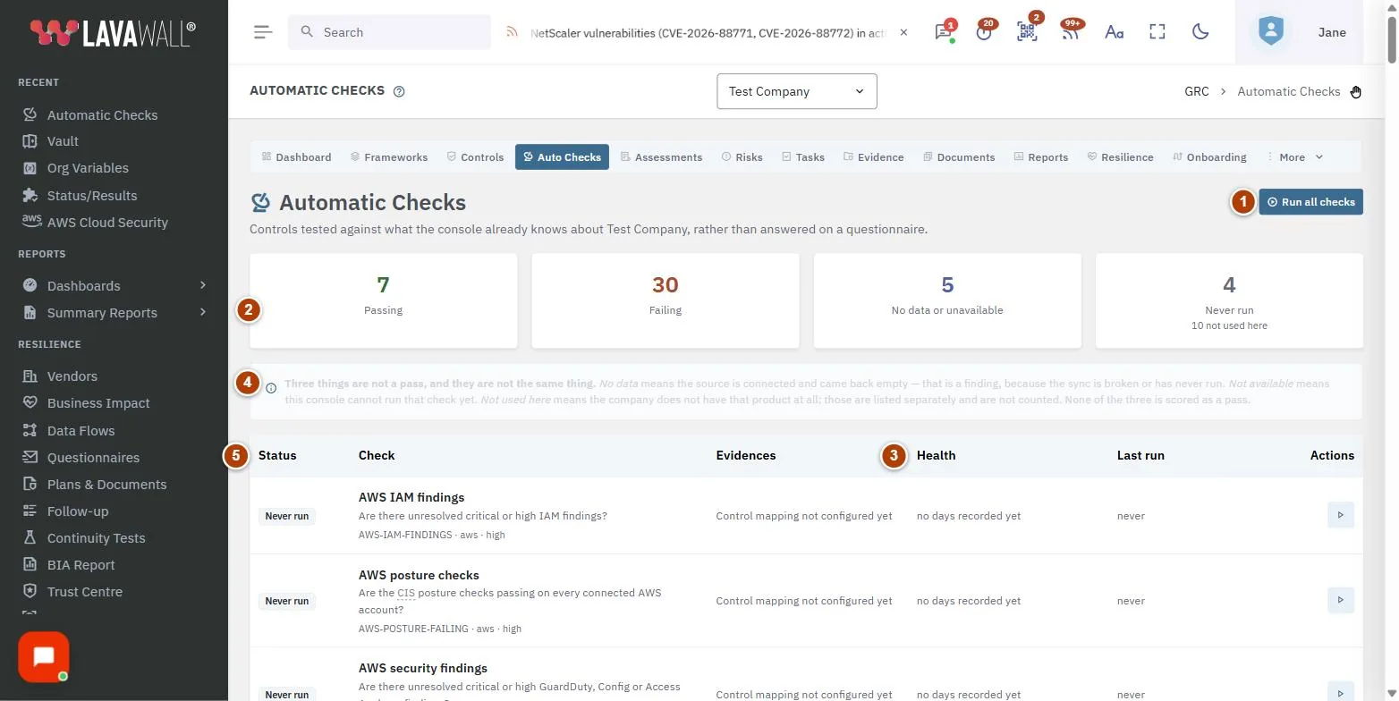Run the AWS IAM findings check
Viewport: 1399px width, 701px height.
coord(1340,515)
